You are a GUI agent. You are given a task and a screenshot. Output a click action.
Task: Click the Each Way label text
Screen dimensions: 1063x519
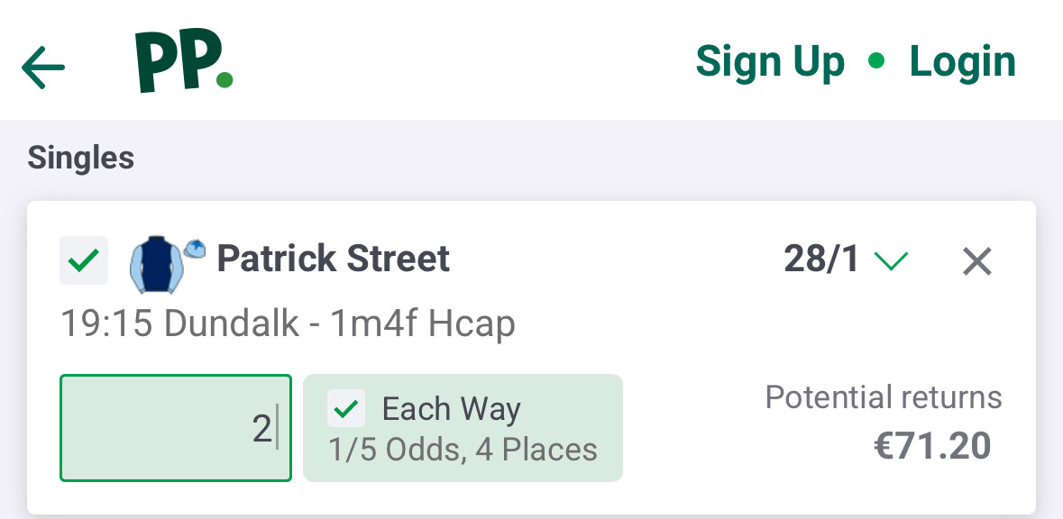451,409
